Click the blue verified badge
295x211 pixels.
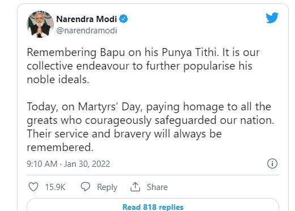click(x=123, y=19)
